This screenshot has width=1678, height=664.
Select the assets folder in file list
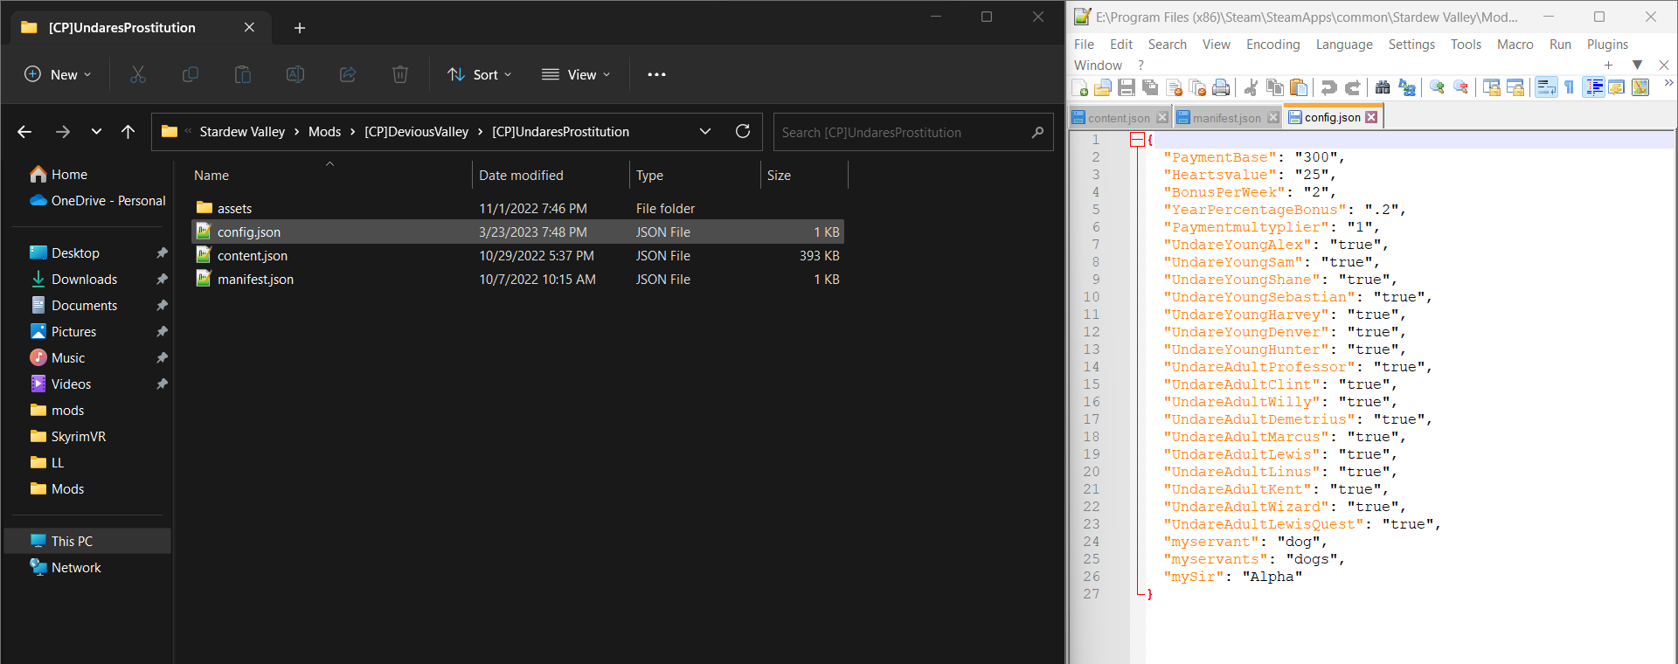point(517,208)
